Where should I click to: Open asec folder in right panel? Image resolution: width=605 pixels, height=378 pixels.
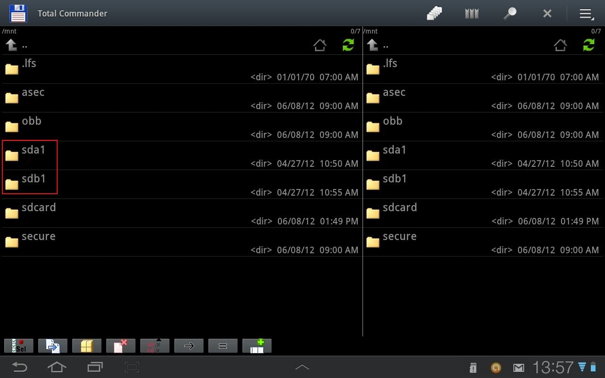click(x=484, y=98)
